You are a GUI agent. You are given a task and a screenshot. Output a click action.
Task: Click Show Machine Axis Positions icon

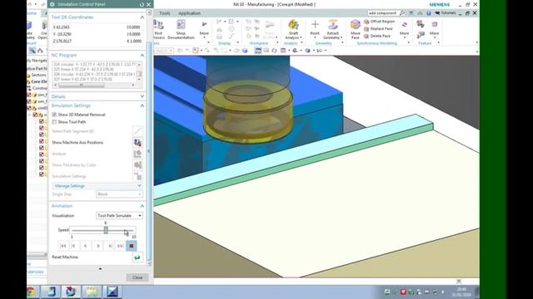(137, 143)
